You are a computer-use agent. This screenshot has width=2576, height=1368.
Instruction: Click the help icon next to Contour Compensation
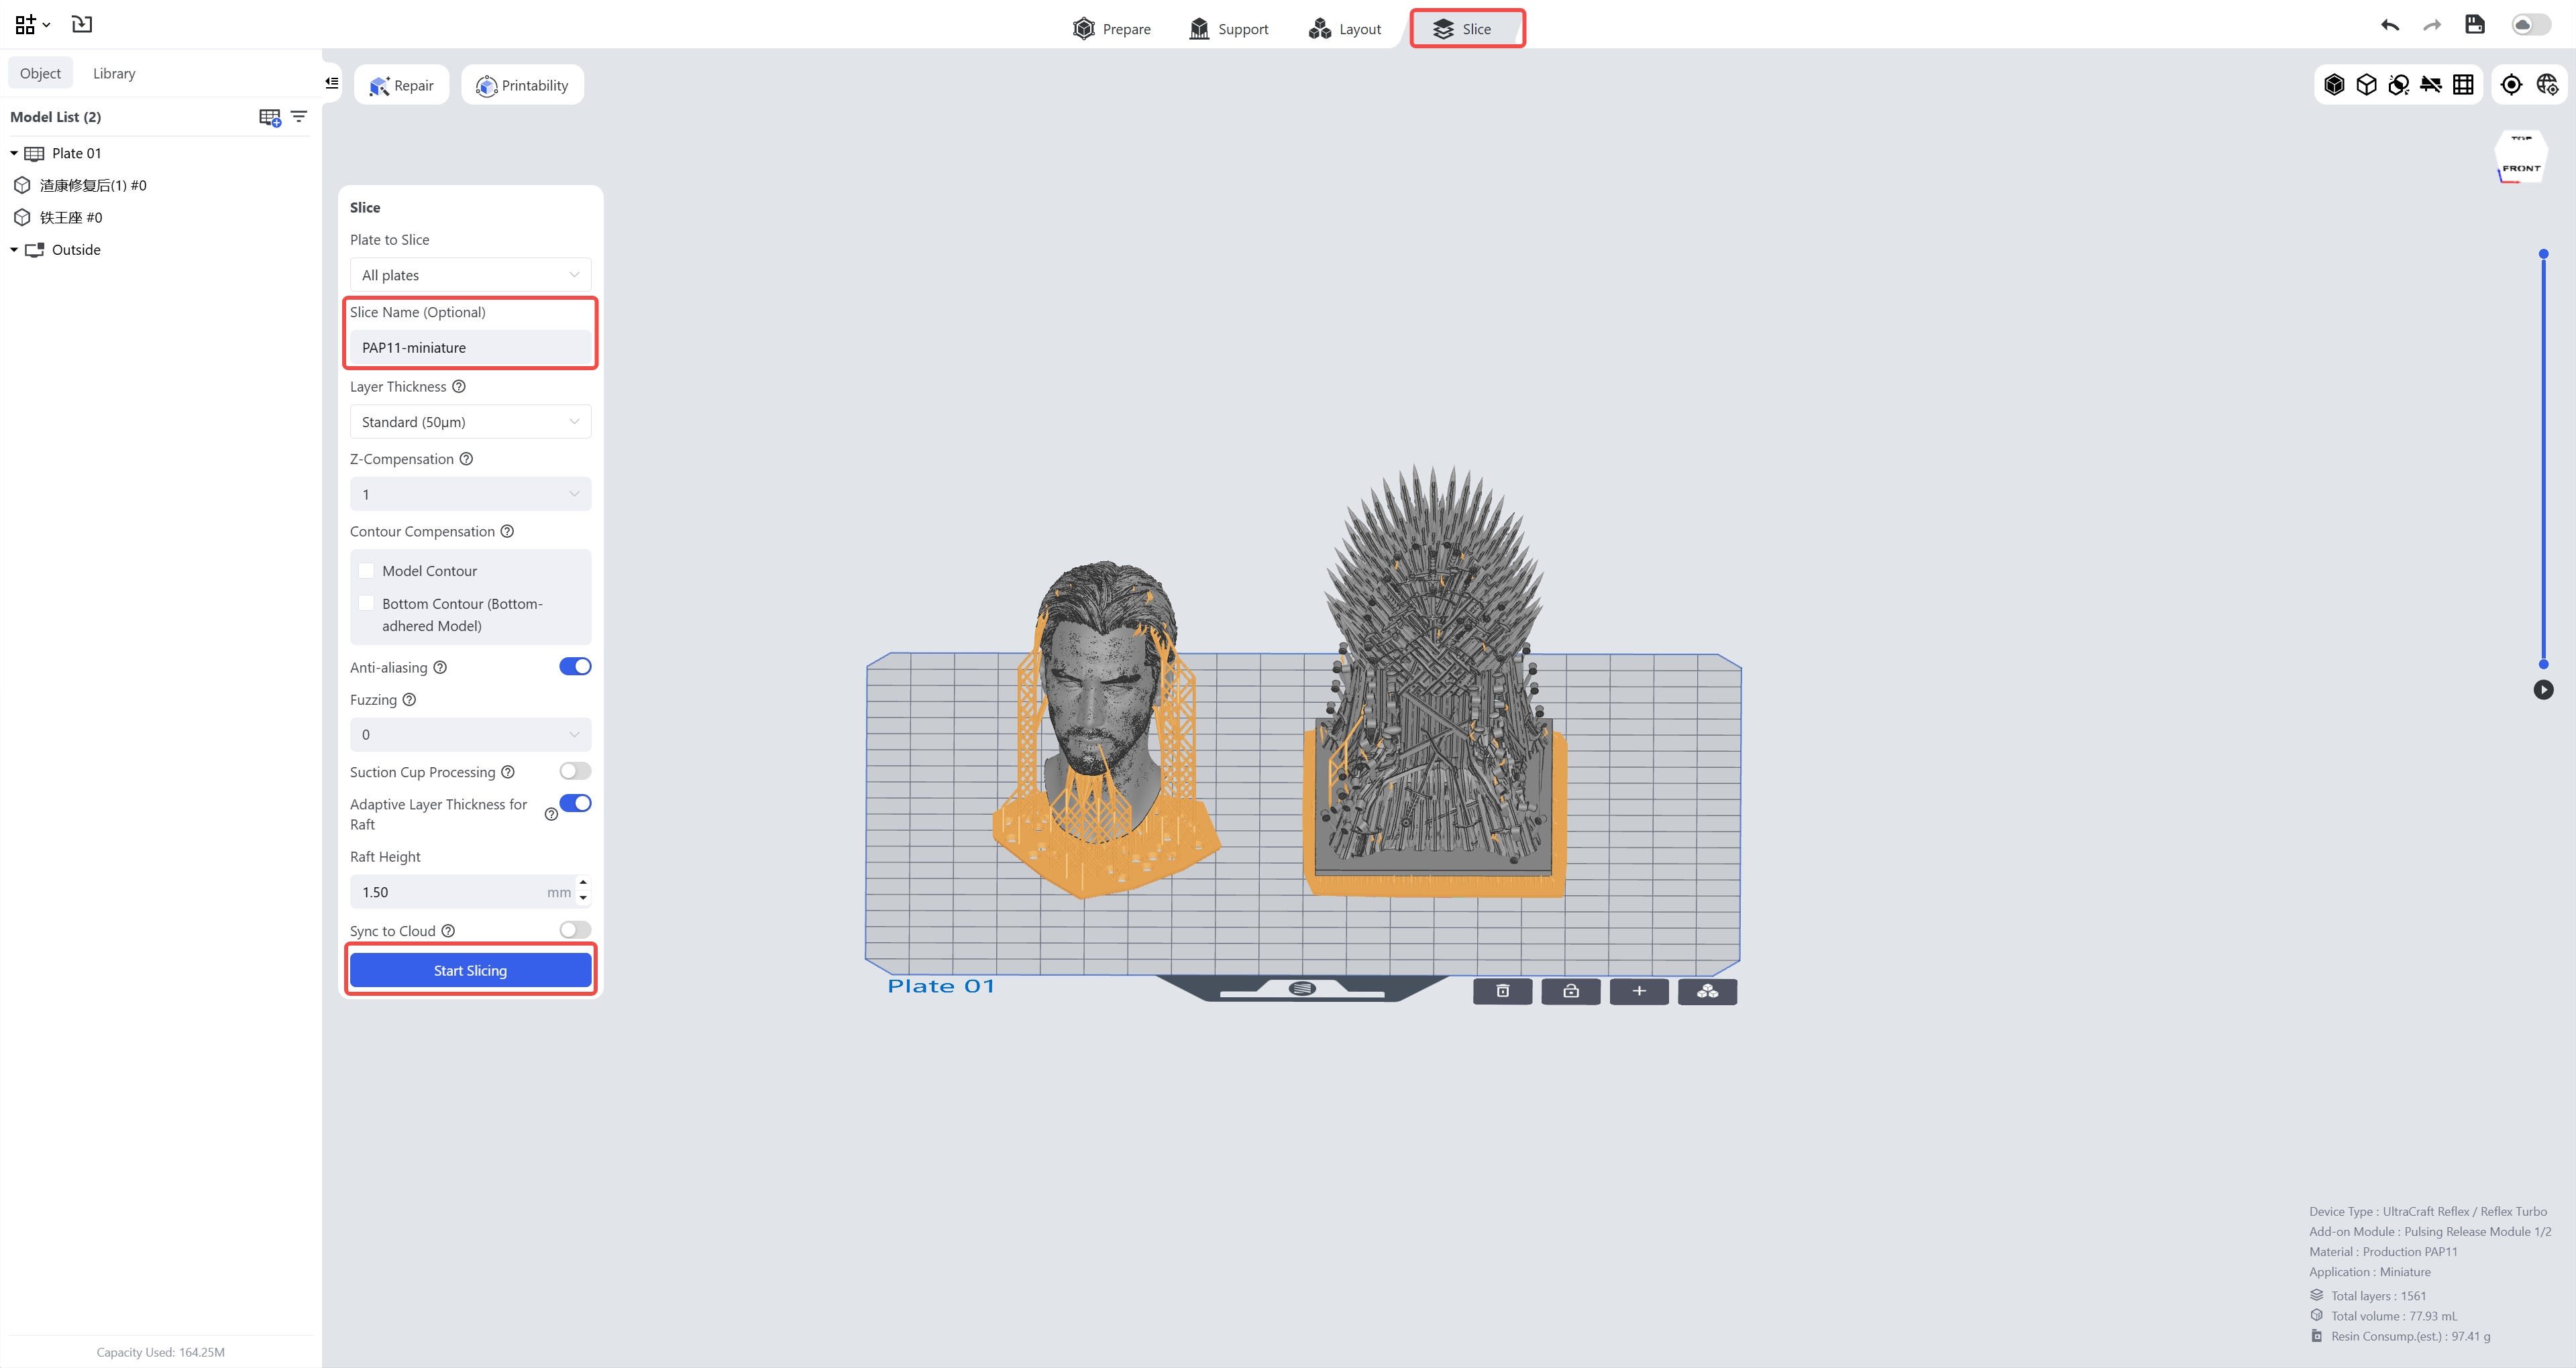click(507, 531)
